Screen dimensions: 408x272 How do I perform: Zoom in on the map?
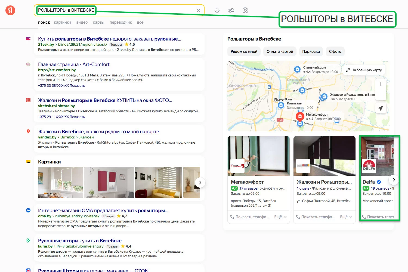381,84
